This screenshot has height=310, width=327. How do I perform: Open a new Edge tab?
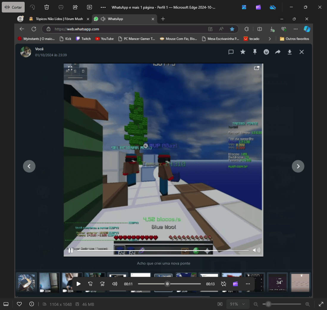(x=163, y=19)
